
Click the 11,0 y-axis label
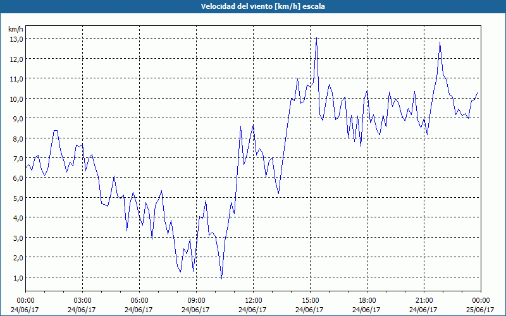[x=16, y=78]
